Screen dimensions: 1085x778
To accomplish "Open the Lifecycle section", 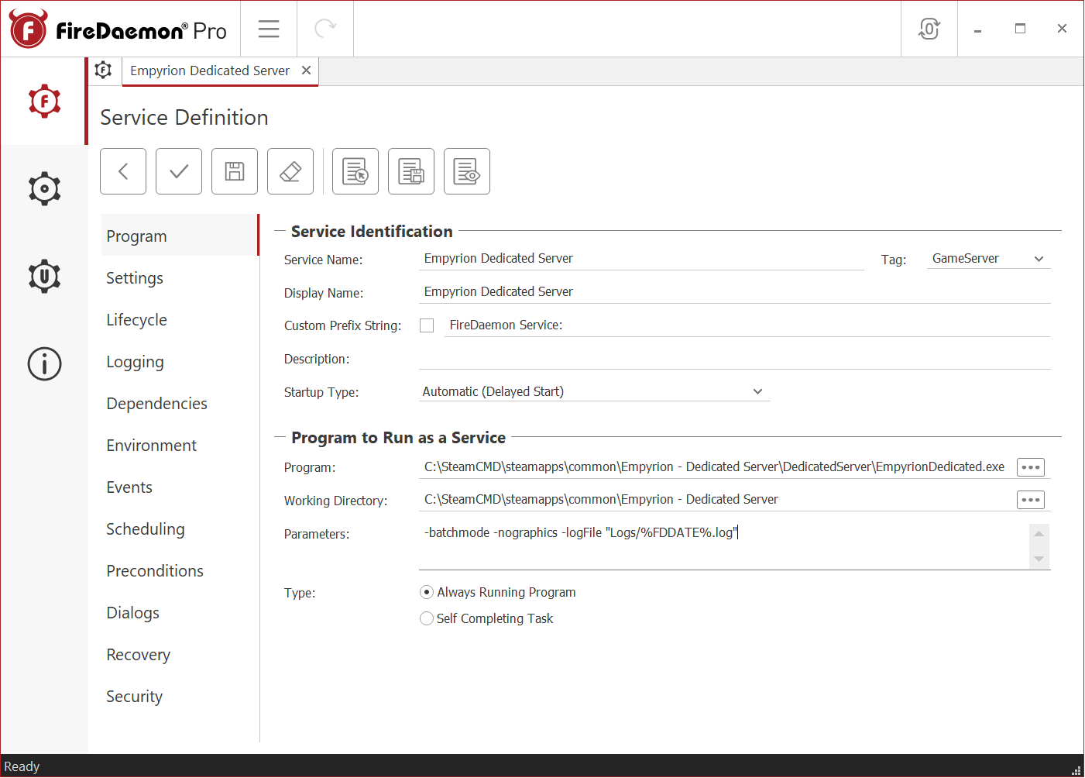I will (x=180, y=319).
